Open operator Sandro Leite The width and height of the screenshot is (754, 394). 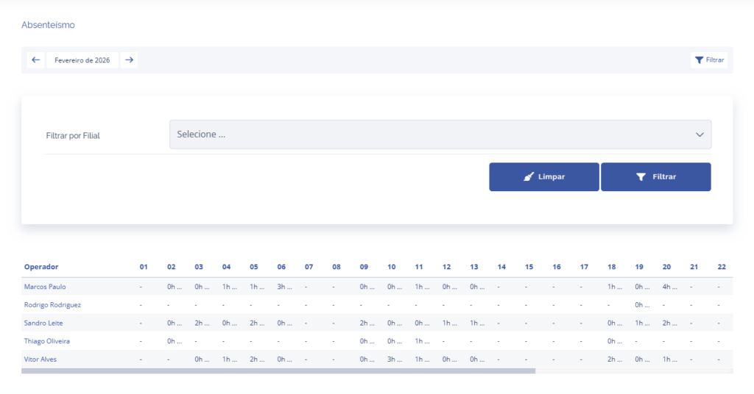(43, 323)
